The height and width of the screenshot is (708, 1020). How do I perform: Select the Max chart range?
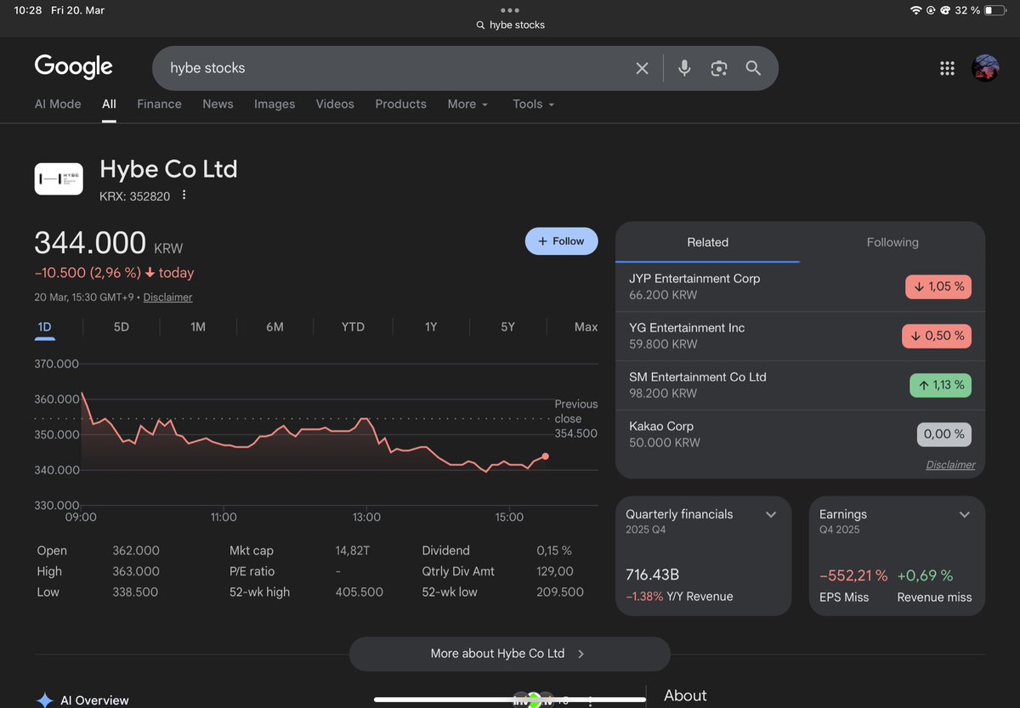tap(586, 326)
